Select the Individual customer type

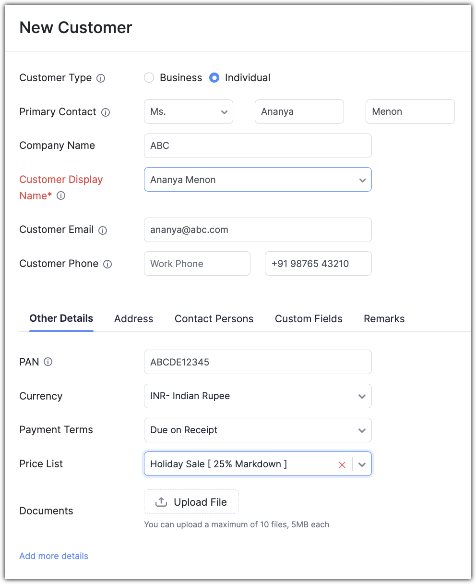point(214,78)
